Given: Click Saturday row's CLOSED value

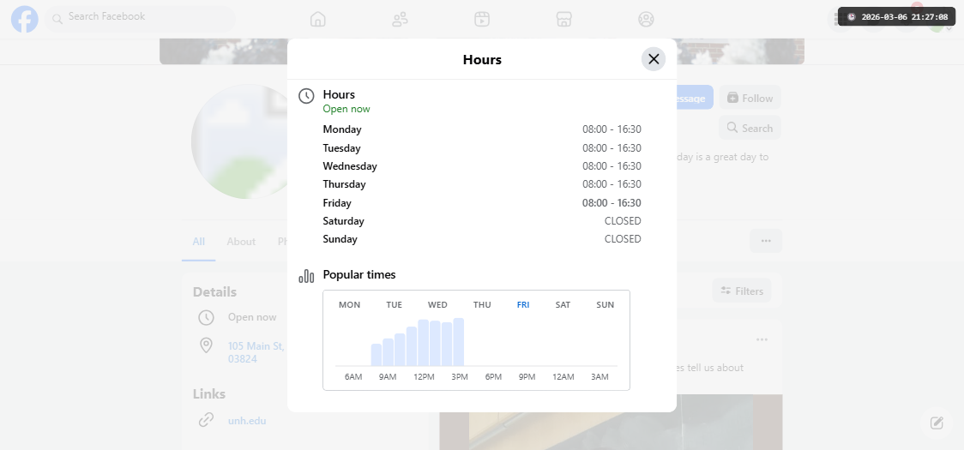Looking at the screenshot, I should pos(623,220).
